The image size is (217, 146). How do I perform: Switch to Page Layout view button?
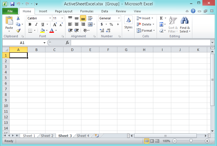point(152,141)
